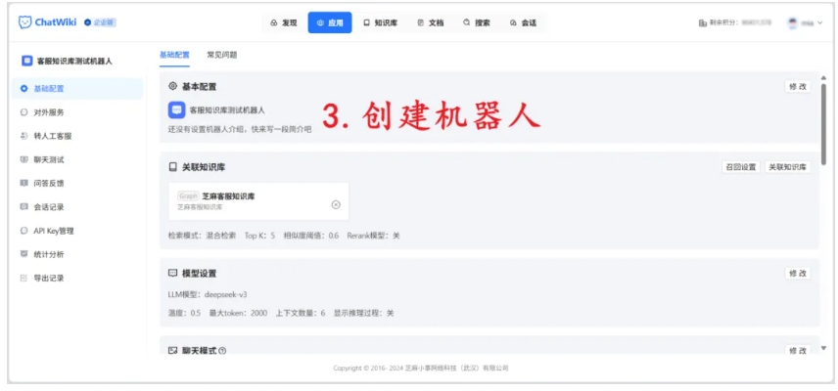Click 修改 button in 聊天模式 section
This screenshot has width=838, height=391.
pyautogui.click(x=798, y=350)
